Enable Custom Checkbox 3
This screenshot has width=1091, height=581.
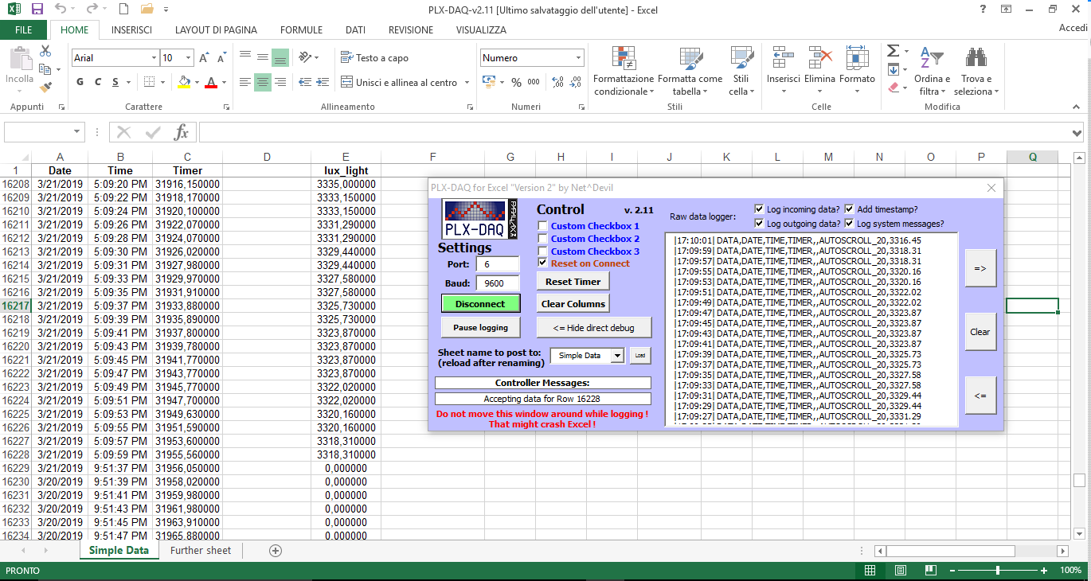tap(543, 252)
